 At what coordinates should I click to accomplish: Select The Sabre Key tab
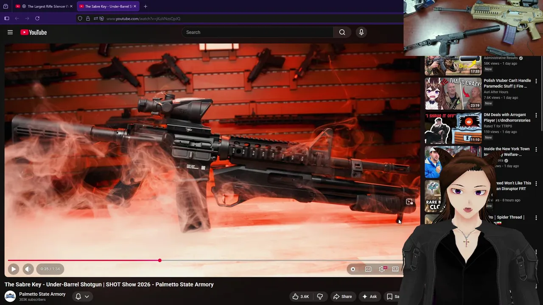(108, 6)
